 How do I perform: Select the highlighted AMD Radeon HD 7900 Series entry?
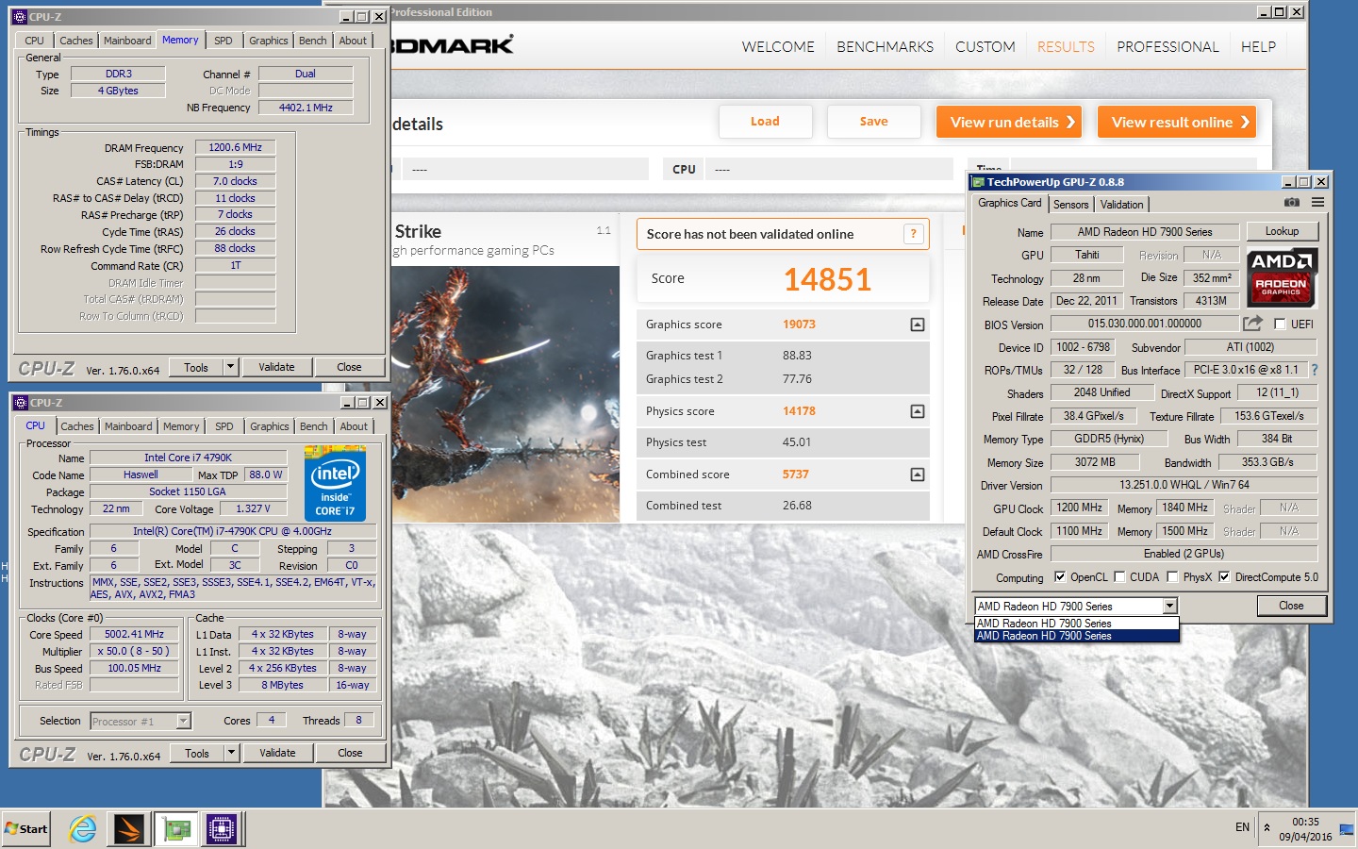(1077, 637)
